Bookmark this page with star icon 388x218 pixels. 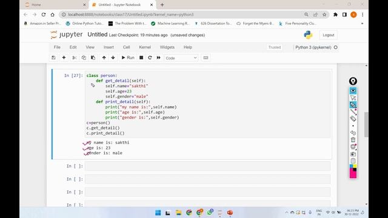[324, 15]
